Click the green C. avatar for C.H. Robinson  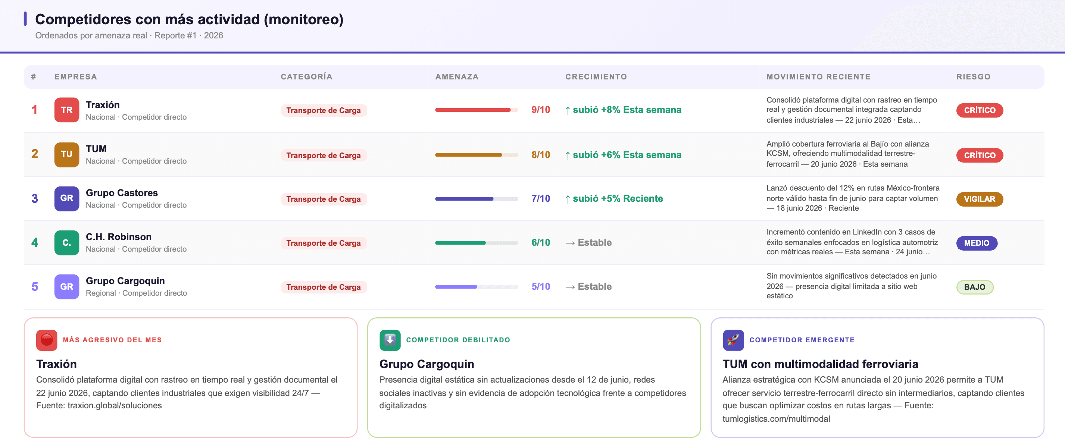pyautogui.click(x=66, y=243)
